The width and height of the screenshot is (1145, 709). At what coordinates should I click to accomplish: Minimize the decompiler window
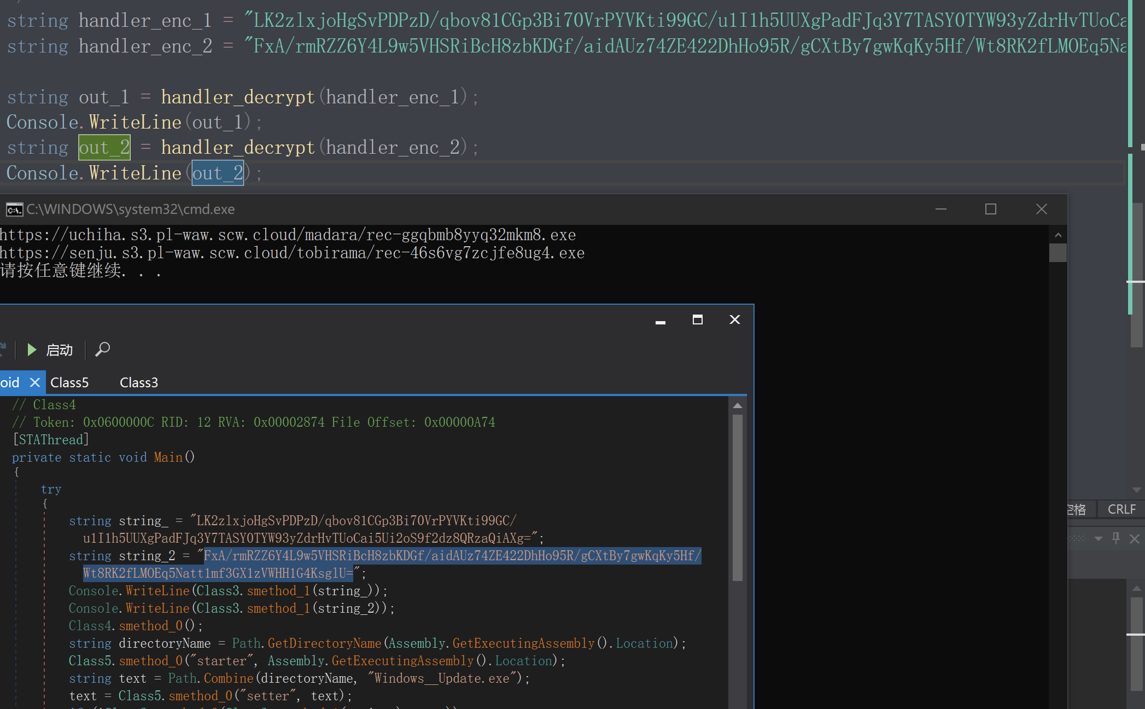pyautogui.click(x=661, y=322)
